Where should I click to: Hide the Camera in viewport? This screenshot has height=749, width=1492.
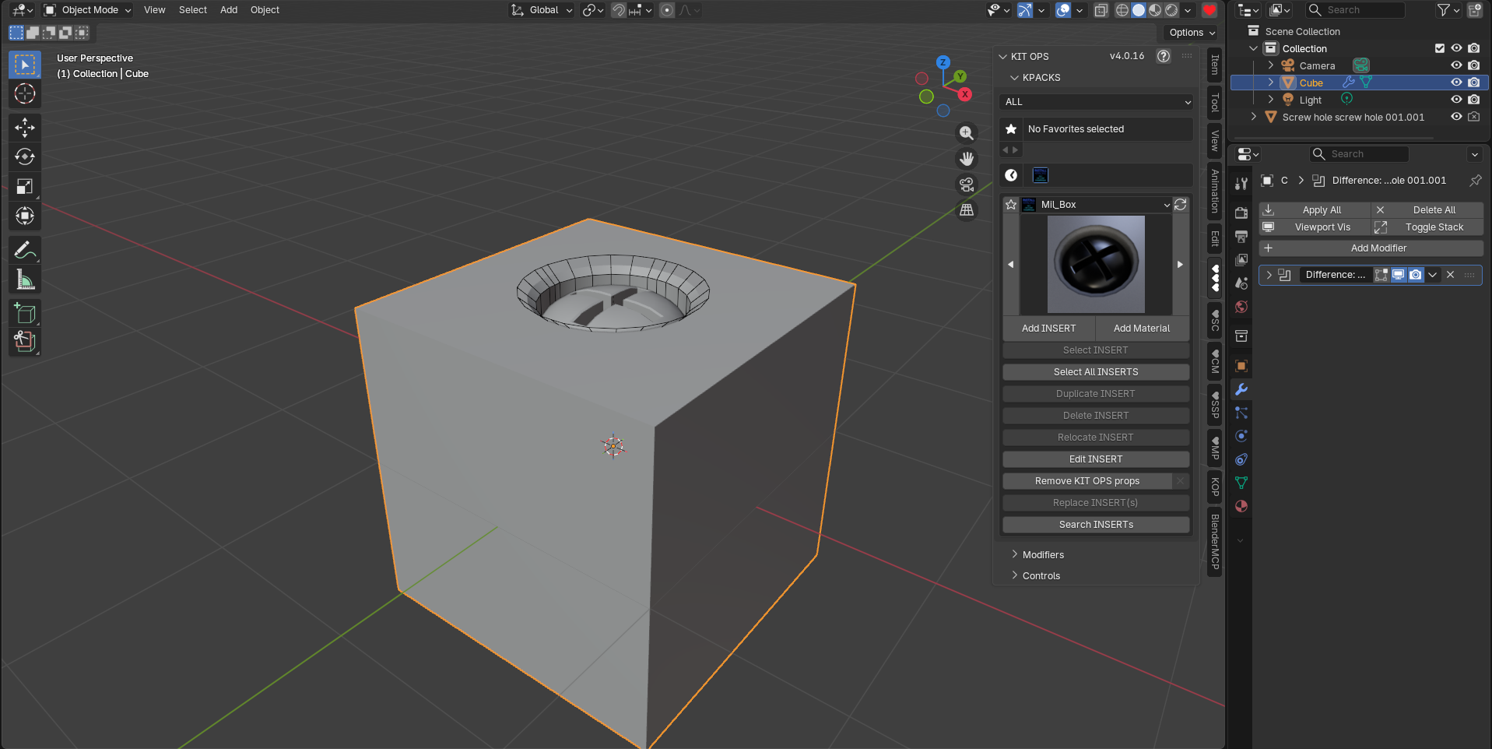click(1456, 65)
